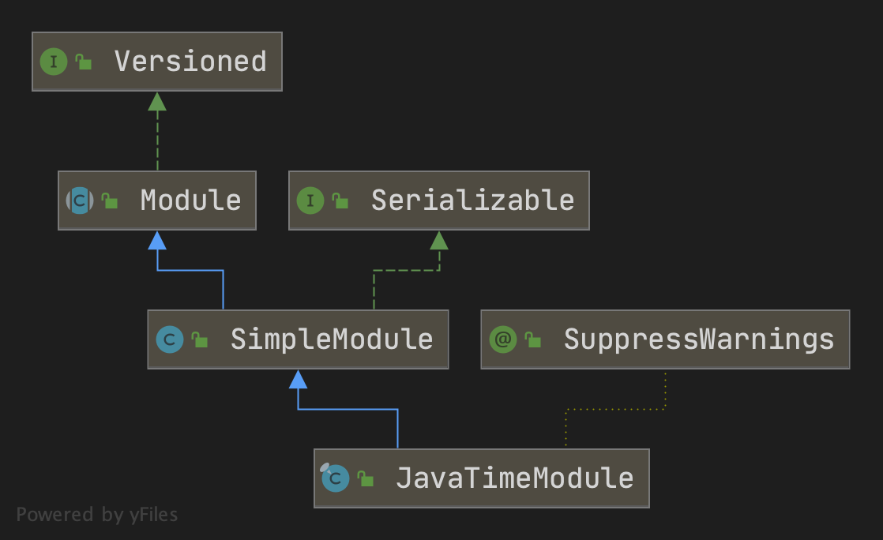Select the SuppressWarnings annotation label
The image size is (883, 540).
[698, 339]
